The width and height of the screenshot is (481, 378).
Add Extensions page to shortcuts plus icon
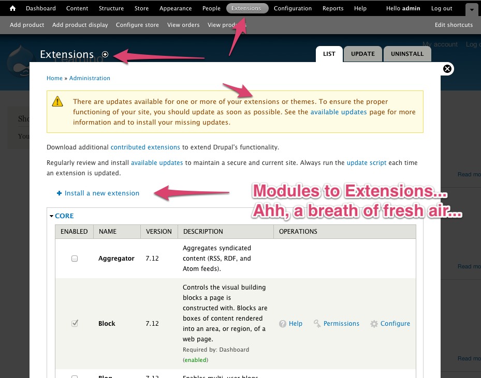(105, 54)
